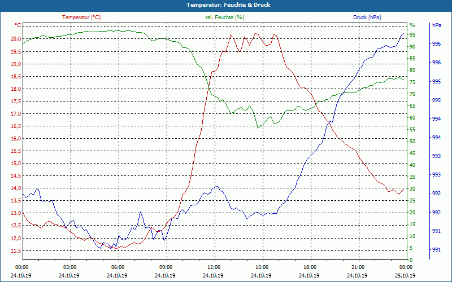
Task: Click the chart title 'Temperatur, Feuchte & Druck'
Action: point(228,5)
